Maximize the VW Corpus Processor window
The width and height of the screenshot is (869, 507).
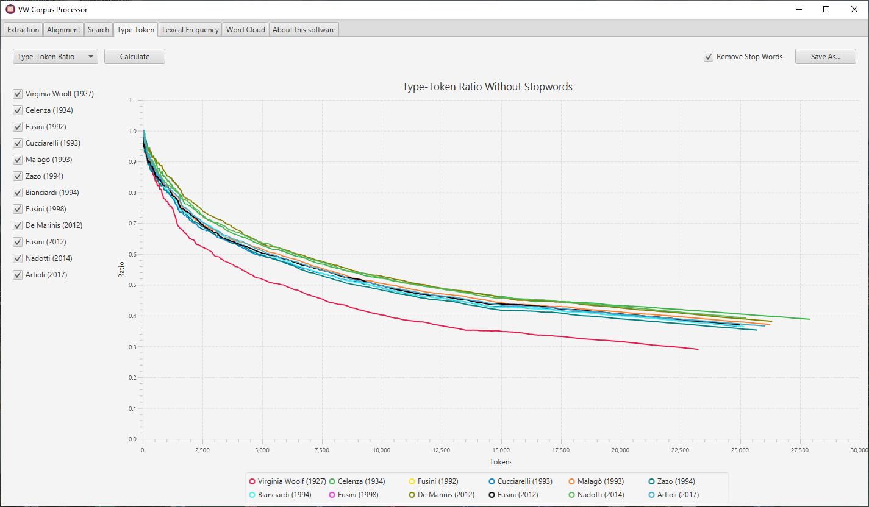[826, 9]
